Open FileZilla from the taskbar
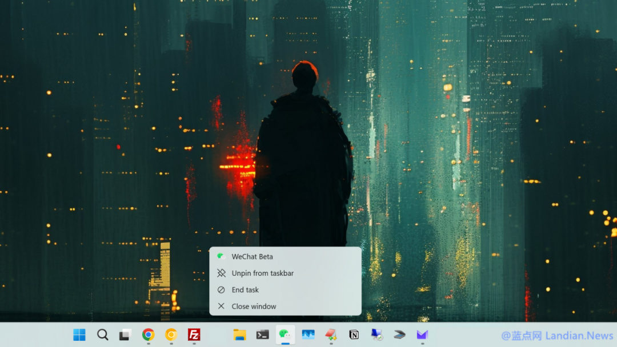This screenshot has width=617, height=347. [194, 335]
